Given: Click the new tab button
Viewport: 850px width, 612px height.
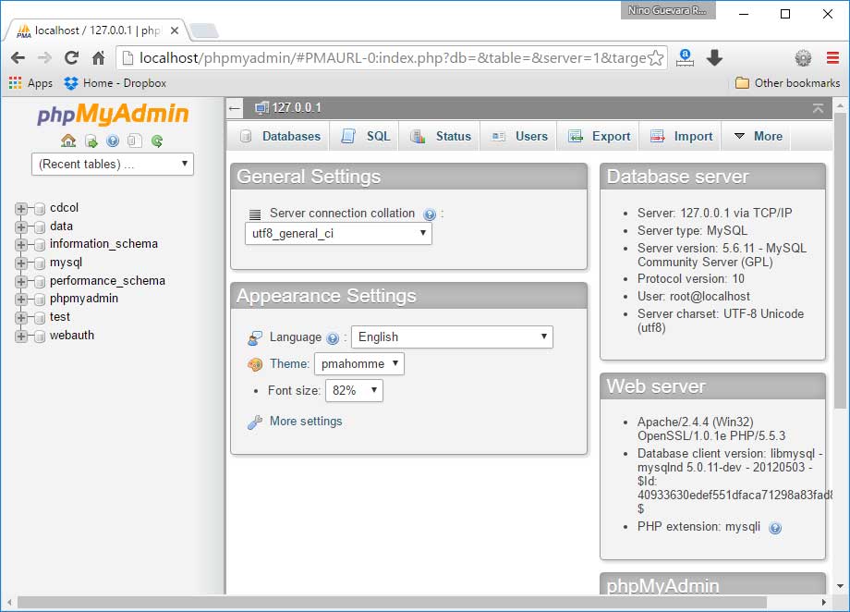Looking at the screenshot, I should pyautogui.click(x=204, y=31).
